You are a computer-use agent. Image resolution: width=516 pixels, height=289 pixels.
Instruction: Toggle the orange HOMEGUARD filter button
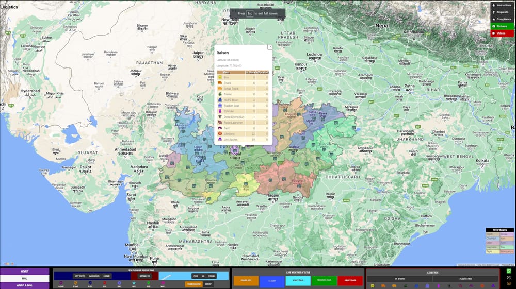point(193,284)
